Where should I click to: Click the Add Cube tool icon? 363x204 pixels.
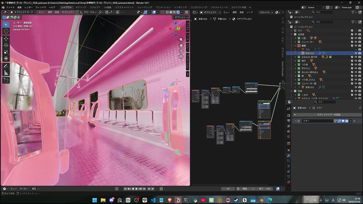coord(6,80)
